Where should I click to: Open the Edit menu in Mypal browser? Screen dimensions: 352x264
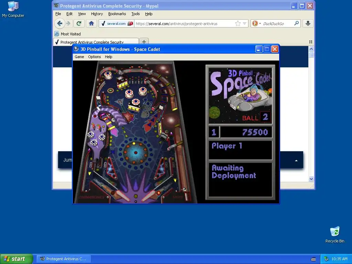point(69,14)
